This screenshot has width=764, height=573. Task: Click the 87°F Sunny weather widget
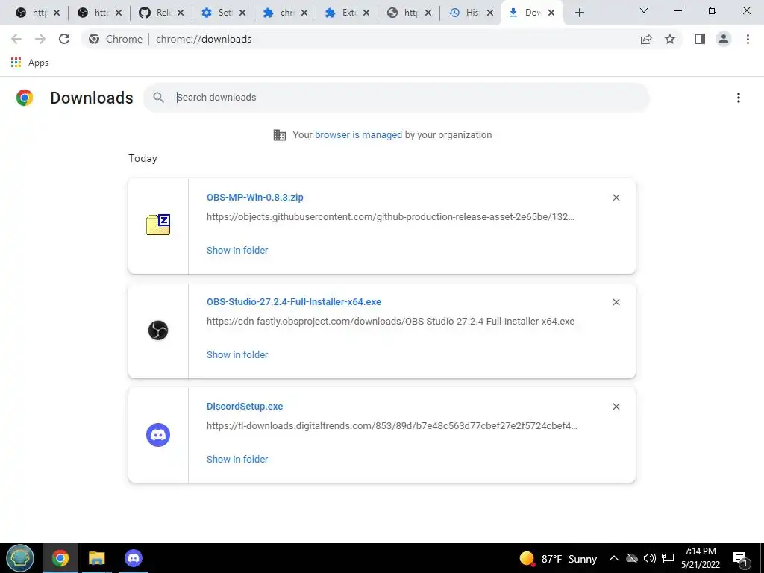click(x=558, y=558)
